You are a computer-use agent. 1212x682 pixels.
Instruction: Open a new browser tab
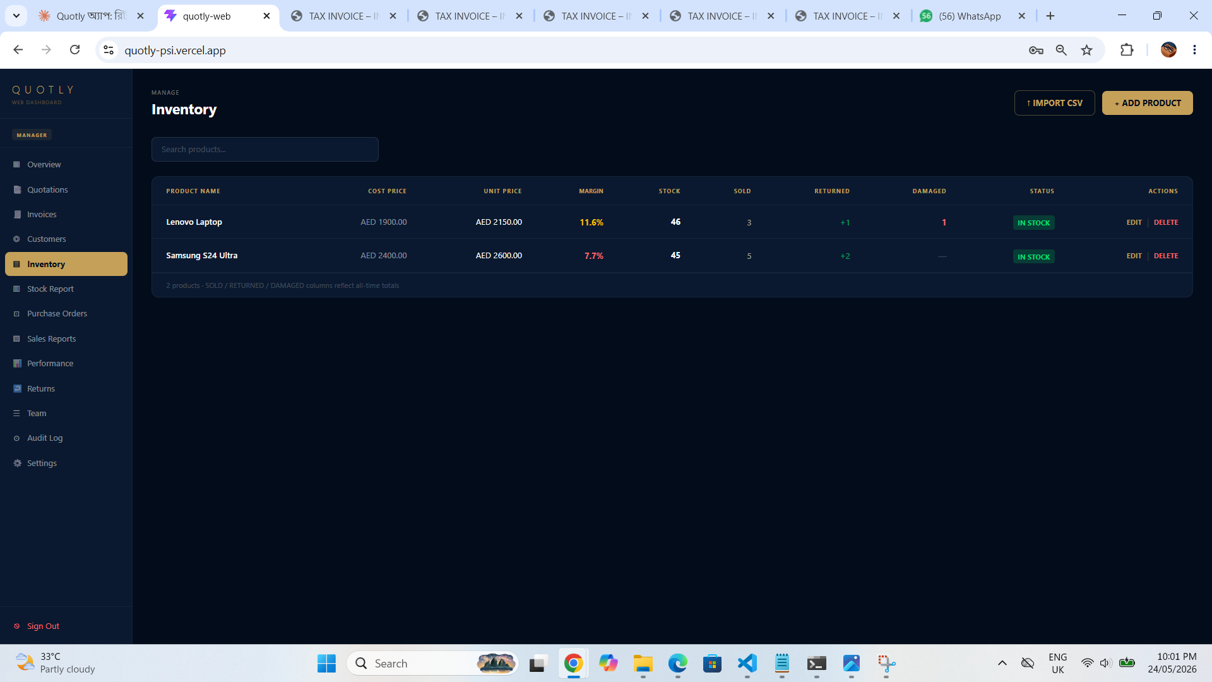tap(1050, 16)
